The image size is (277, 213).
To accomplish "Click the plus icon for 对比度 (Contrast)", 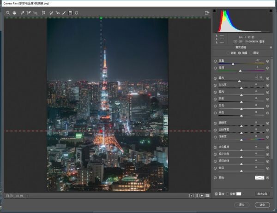I will tap(268, 85).
